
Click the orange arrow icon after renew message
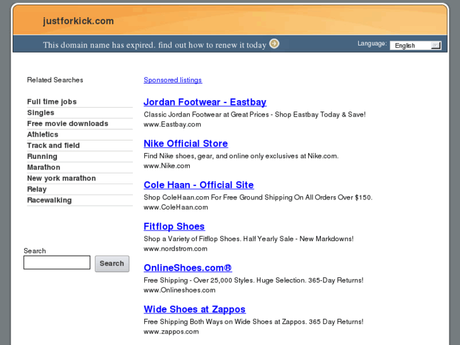[x=275, y=44]
